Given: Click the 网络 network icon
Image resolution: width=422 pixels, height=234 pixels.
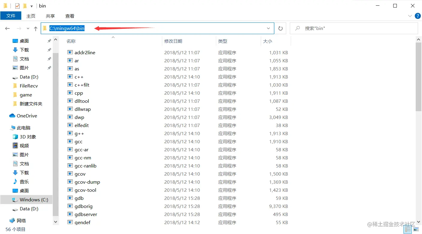Looking at the screenshot, I should 12,221.
